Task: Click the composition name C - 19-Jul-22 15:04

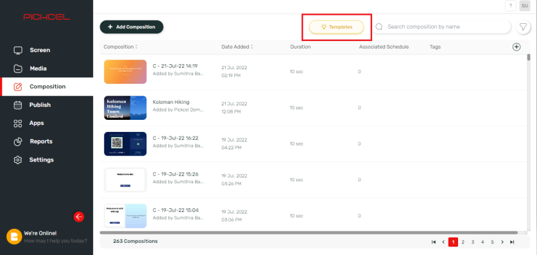Action: coord(175,210)
